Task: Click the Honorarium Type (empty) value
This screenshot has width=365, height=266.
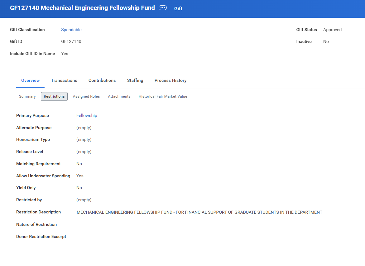Action: (x=84, y=139)
